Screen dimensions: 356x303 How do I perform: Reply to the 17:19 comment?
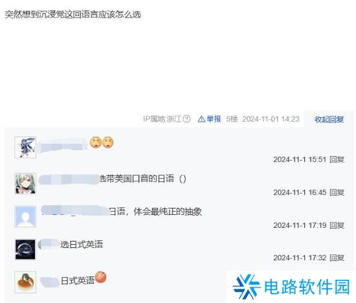coord(337,225)
